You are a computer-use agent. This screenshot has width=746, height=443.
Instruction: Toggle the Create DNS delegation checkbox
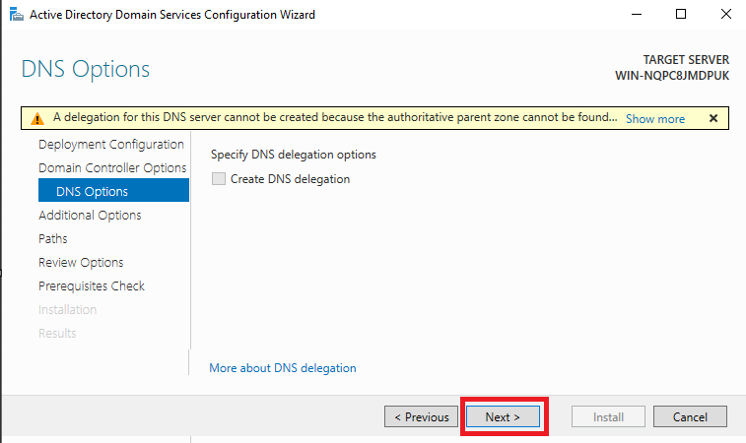pos(219,179)
